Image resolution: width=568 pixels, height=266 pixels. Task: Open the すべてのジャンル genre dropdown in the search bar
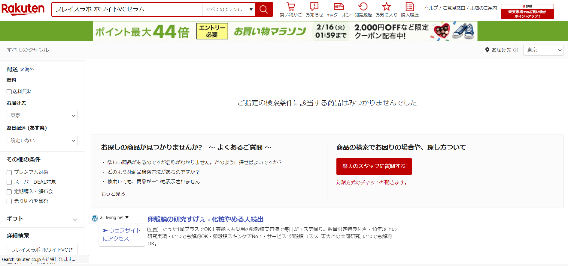point(229,9)
